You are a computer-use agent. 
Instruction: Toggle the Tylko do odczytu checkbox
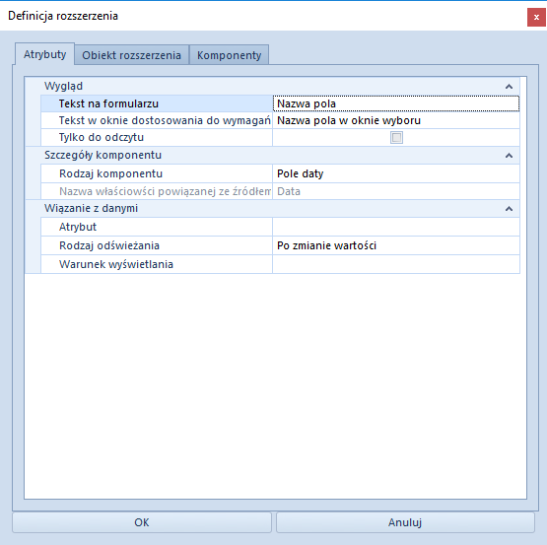tap(396, 137)
